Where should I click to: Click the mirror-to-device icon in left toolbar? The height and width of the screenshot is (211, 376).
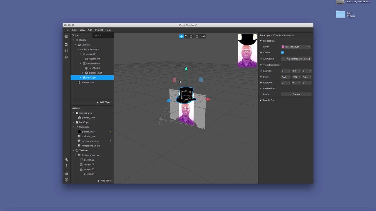(x=67, y=159)
